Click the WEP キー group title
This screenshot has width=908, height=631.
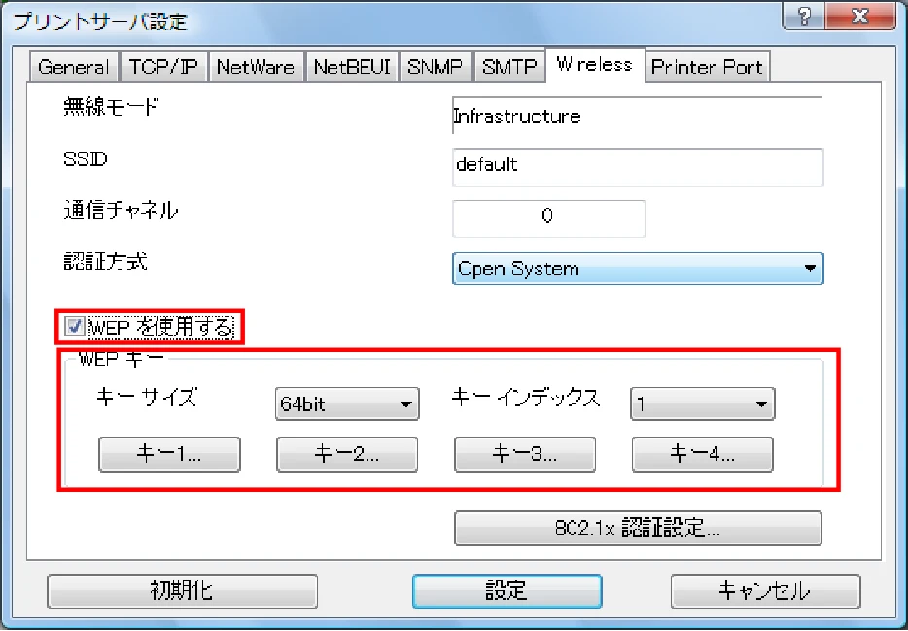coord(122,359)
